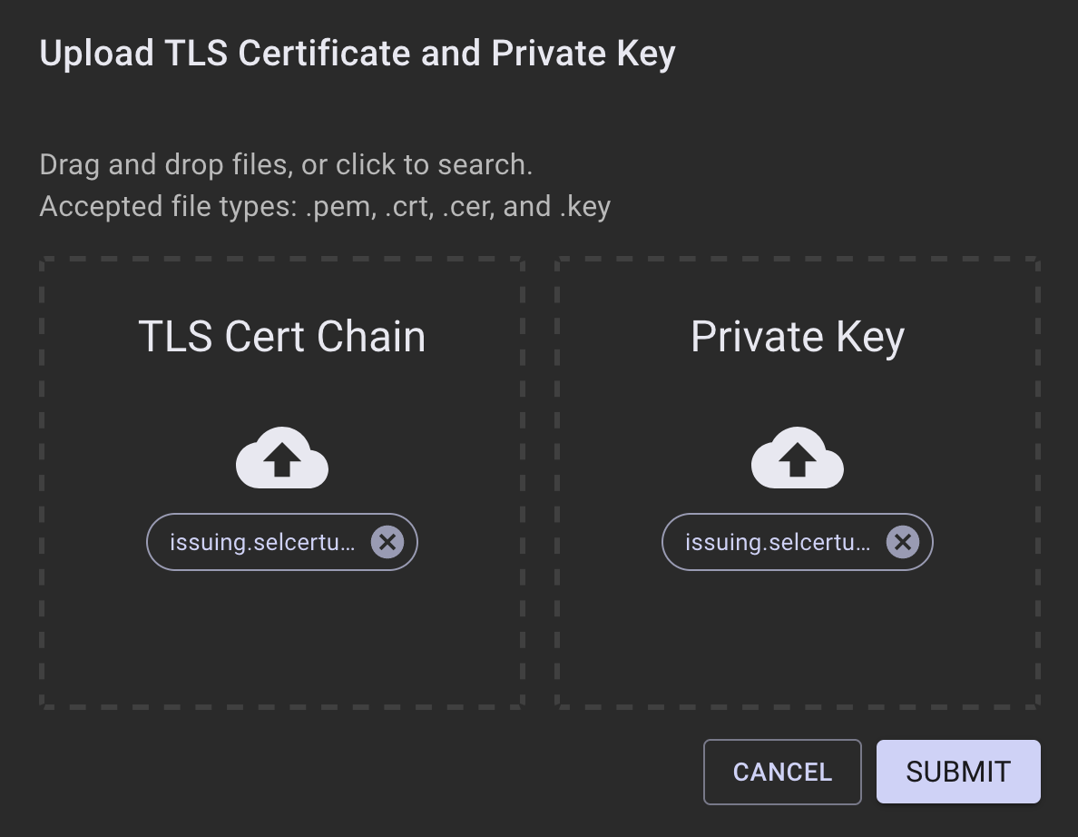Submit the certificate and private key
The image size is (1078, 837).
click(958, 772)
